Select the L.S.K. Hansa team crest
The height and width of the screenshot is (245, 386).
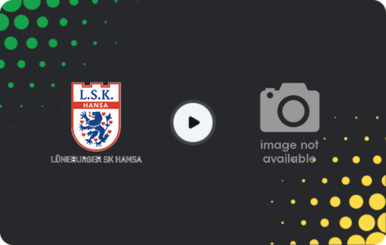pyautogui.click(x=96, y=116)
